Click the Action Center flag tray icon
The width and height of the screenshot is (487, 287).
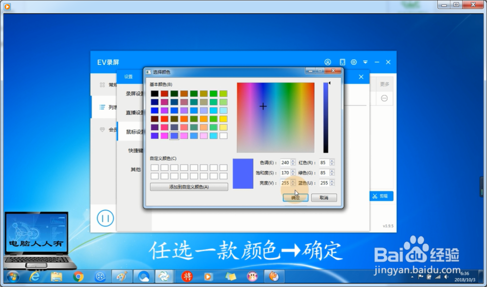[421, 277]
